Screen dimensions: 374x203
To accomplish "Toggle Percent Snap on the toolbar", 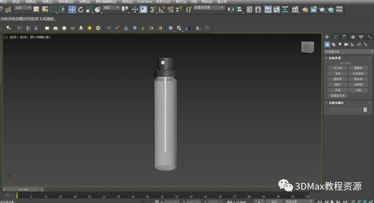I will pyautogui.click(x=170, y=9).
